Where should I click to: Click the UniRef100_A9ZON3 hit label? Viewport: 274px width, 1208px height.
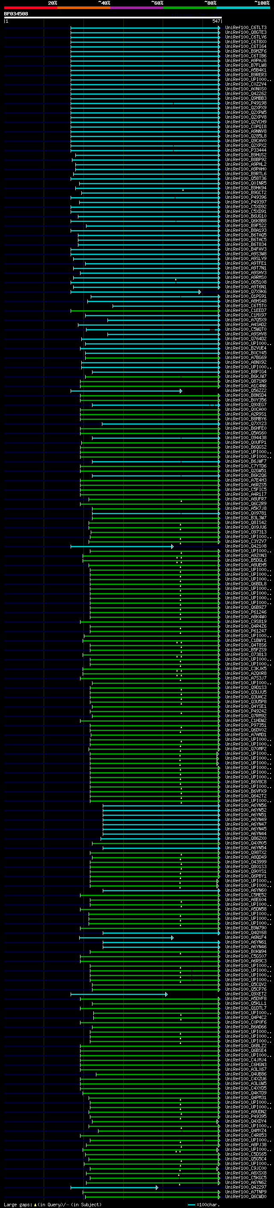click(246, 556)
